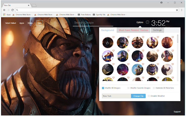Open the Chrome three-dot menu

[182, 10]
